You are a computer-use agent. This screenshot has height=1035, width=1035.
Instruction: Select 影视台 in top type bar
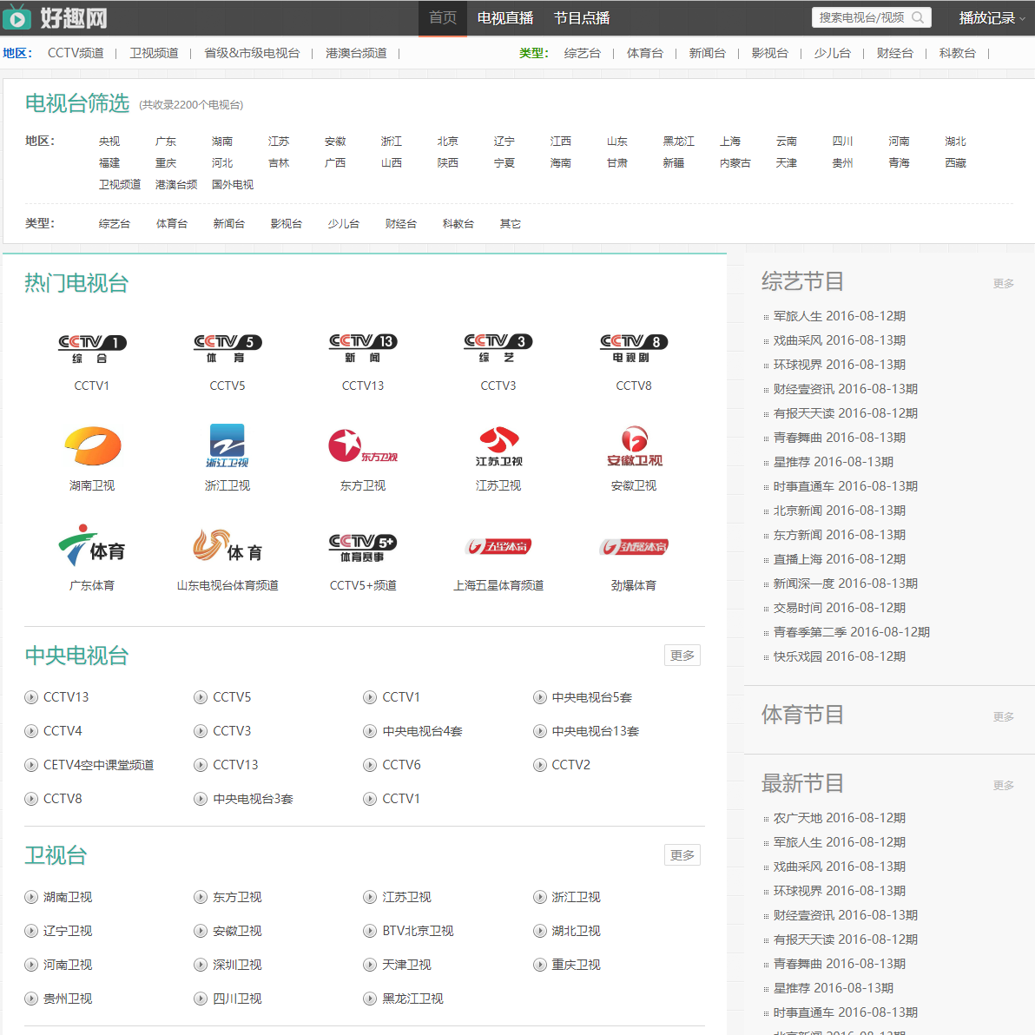click(x=769, y=53)
